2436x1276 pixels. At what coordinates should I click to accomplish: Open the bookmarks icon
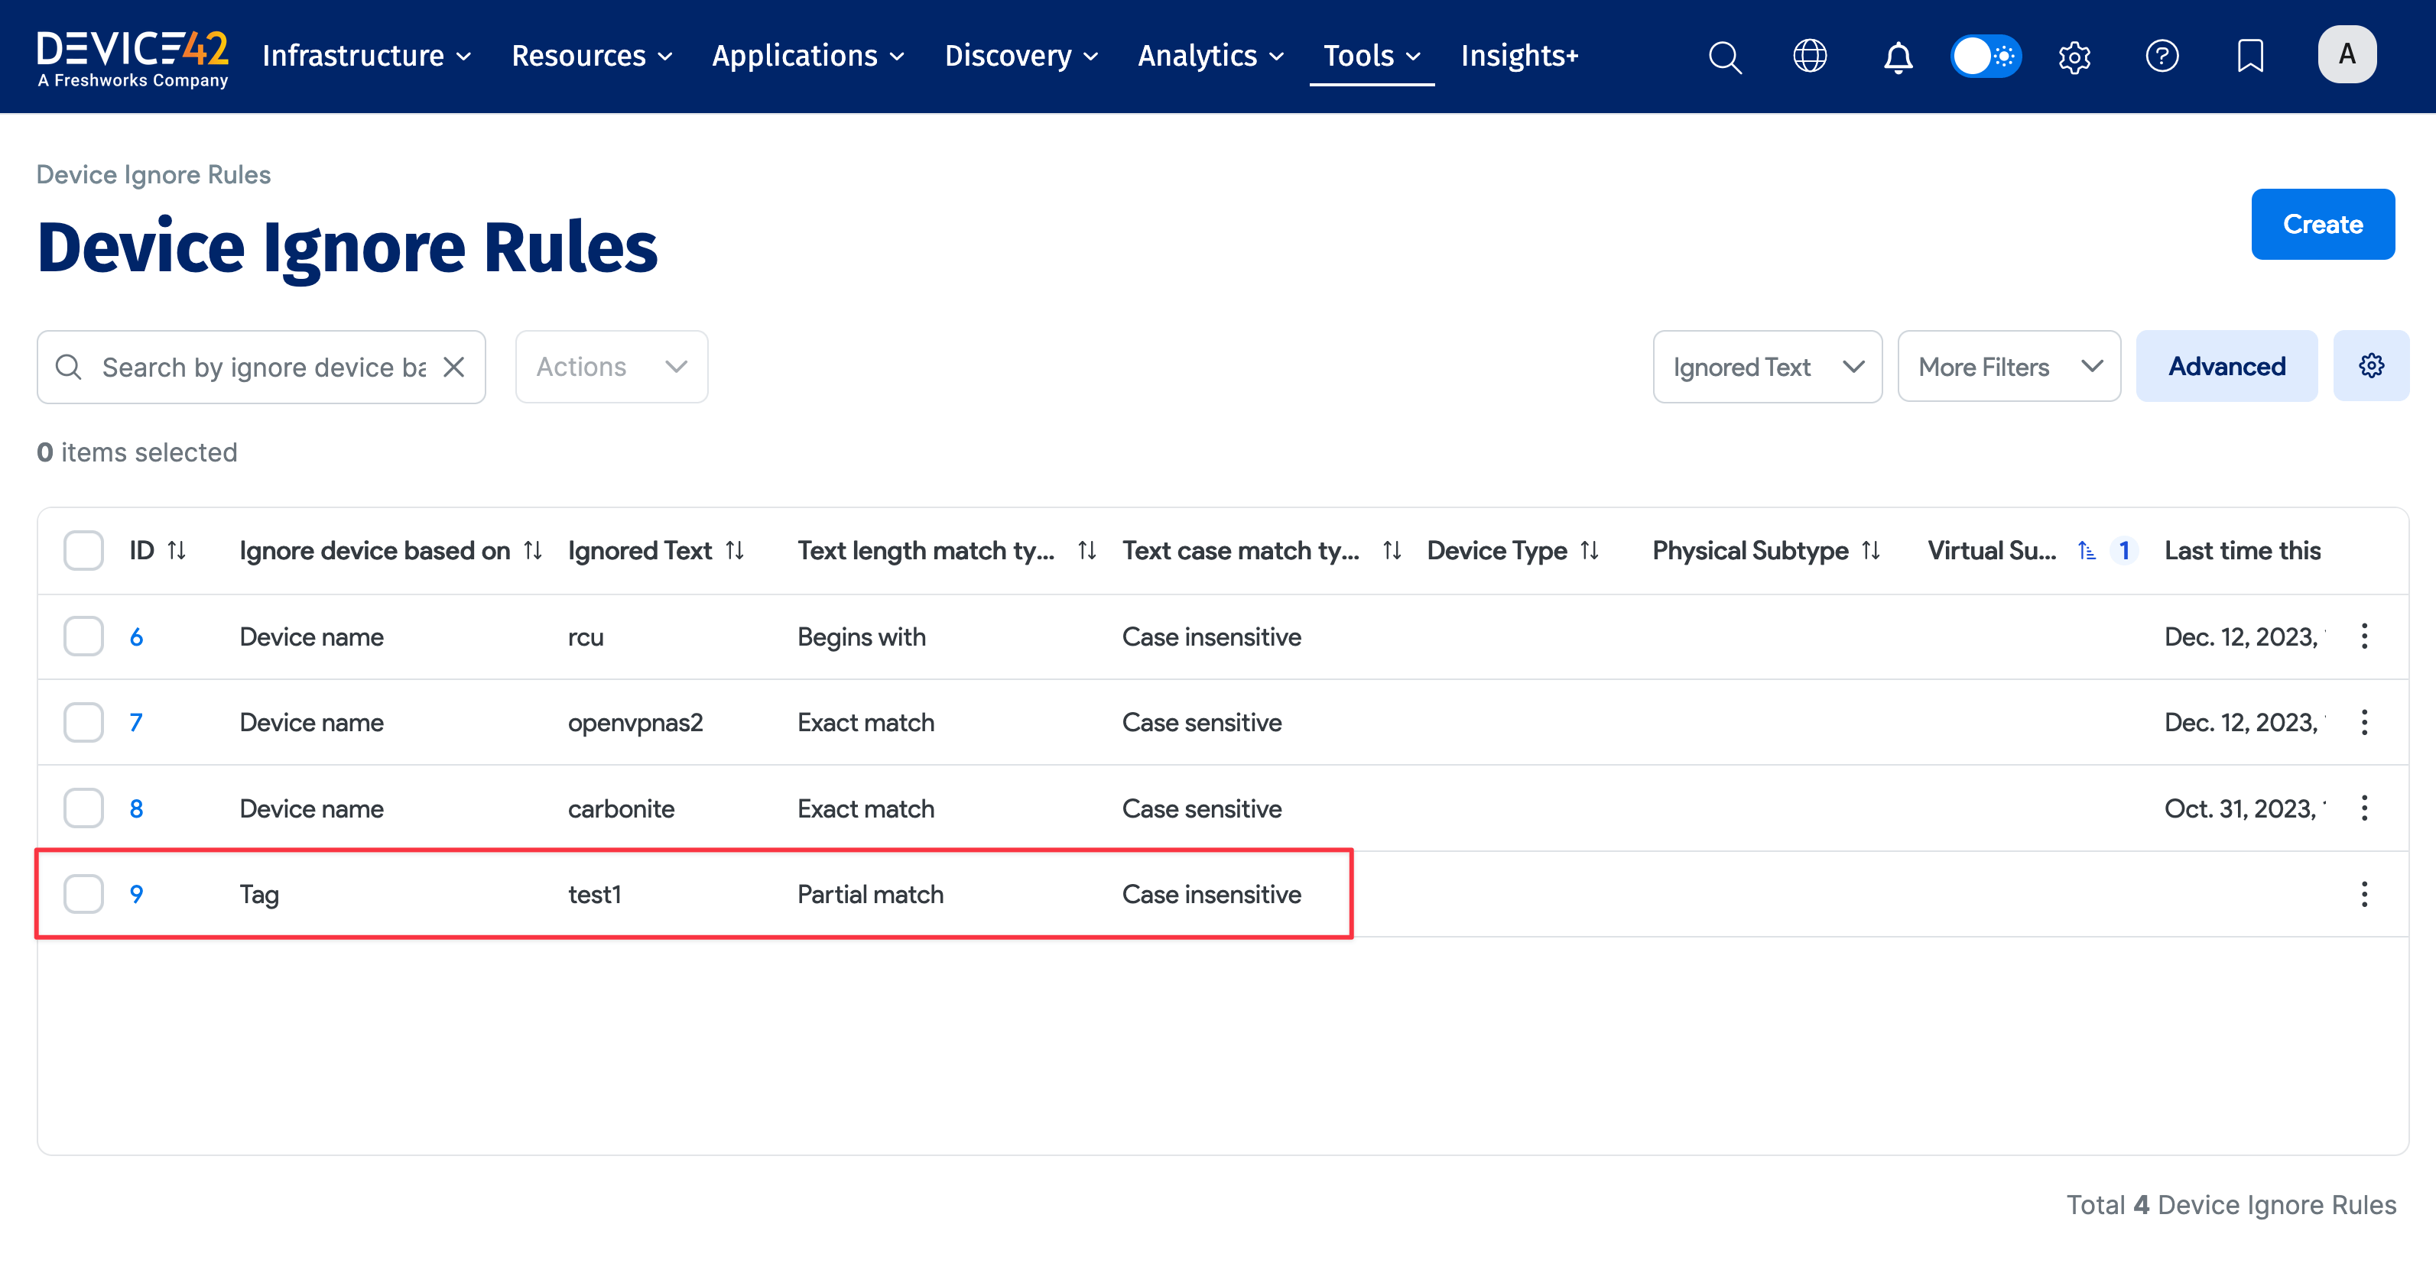click(2249, 57)
